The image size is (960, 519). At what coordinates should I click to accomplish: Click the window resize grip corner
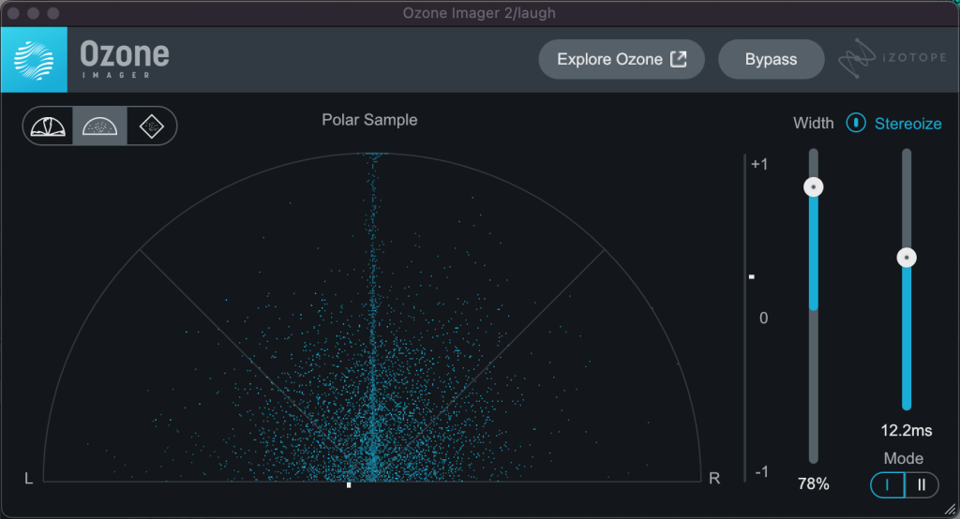[951, 510]
